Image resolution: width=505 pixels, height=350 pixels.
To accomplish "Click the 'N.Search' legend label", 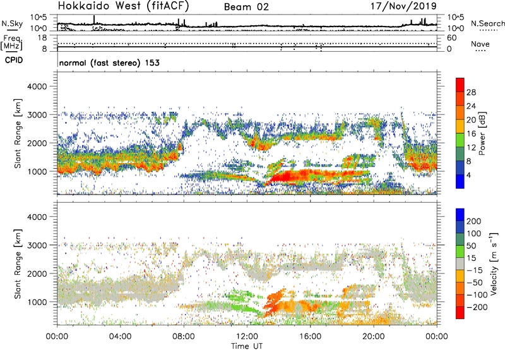I will pyautogui.click(x=487, y=23).
